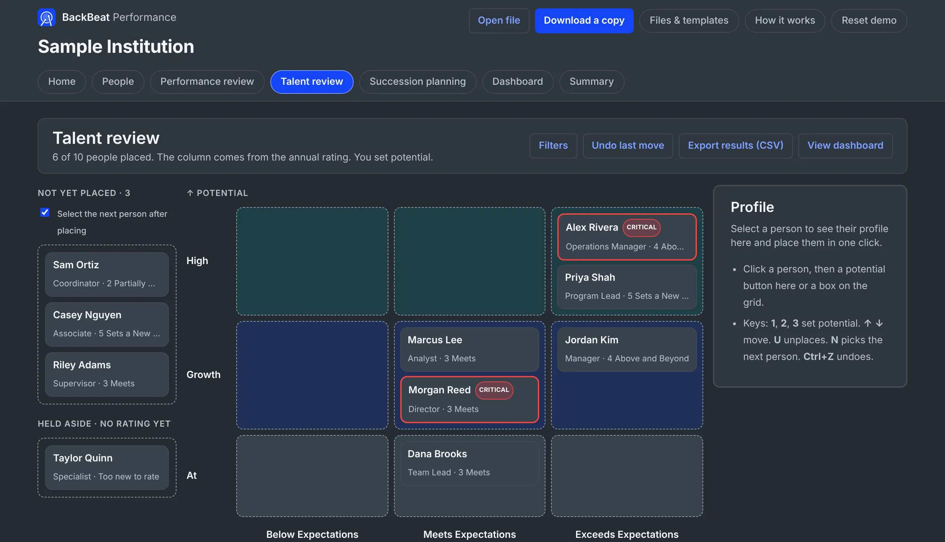Uncheck Select the next person after placing
Image resolution: width=945 pixels, height=542 pixels.
tap(45, 213)
